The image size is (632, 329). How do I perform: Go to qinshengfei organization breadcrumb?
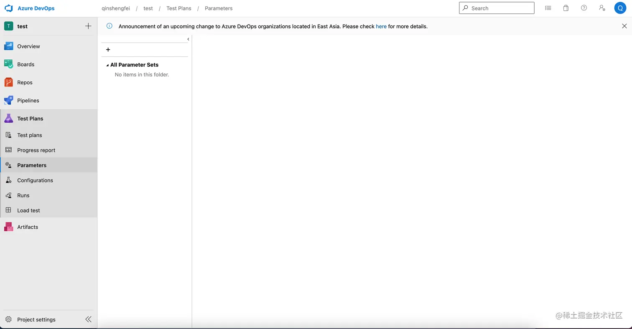point(116,8)
